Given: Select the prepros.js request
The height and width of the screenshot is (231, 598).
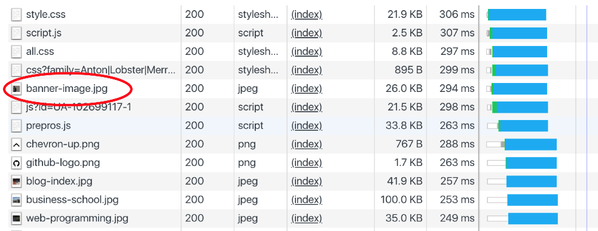Looking at the screenshot, I should coord(48,126).
